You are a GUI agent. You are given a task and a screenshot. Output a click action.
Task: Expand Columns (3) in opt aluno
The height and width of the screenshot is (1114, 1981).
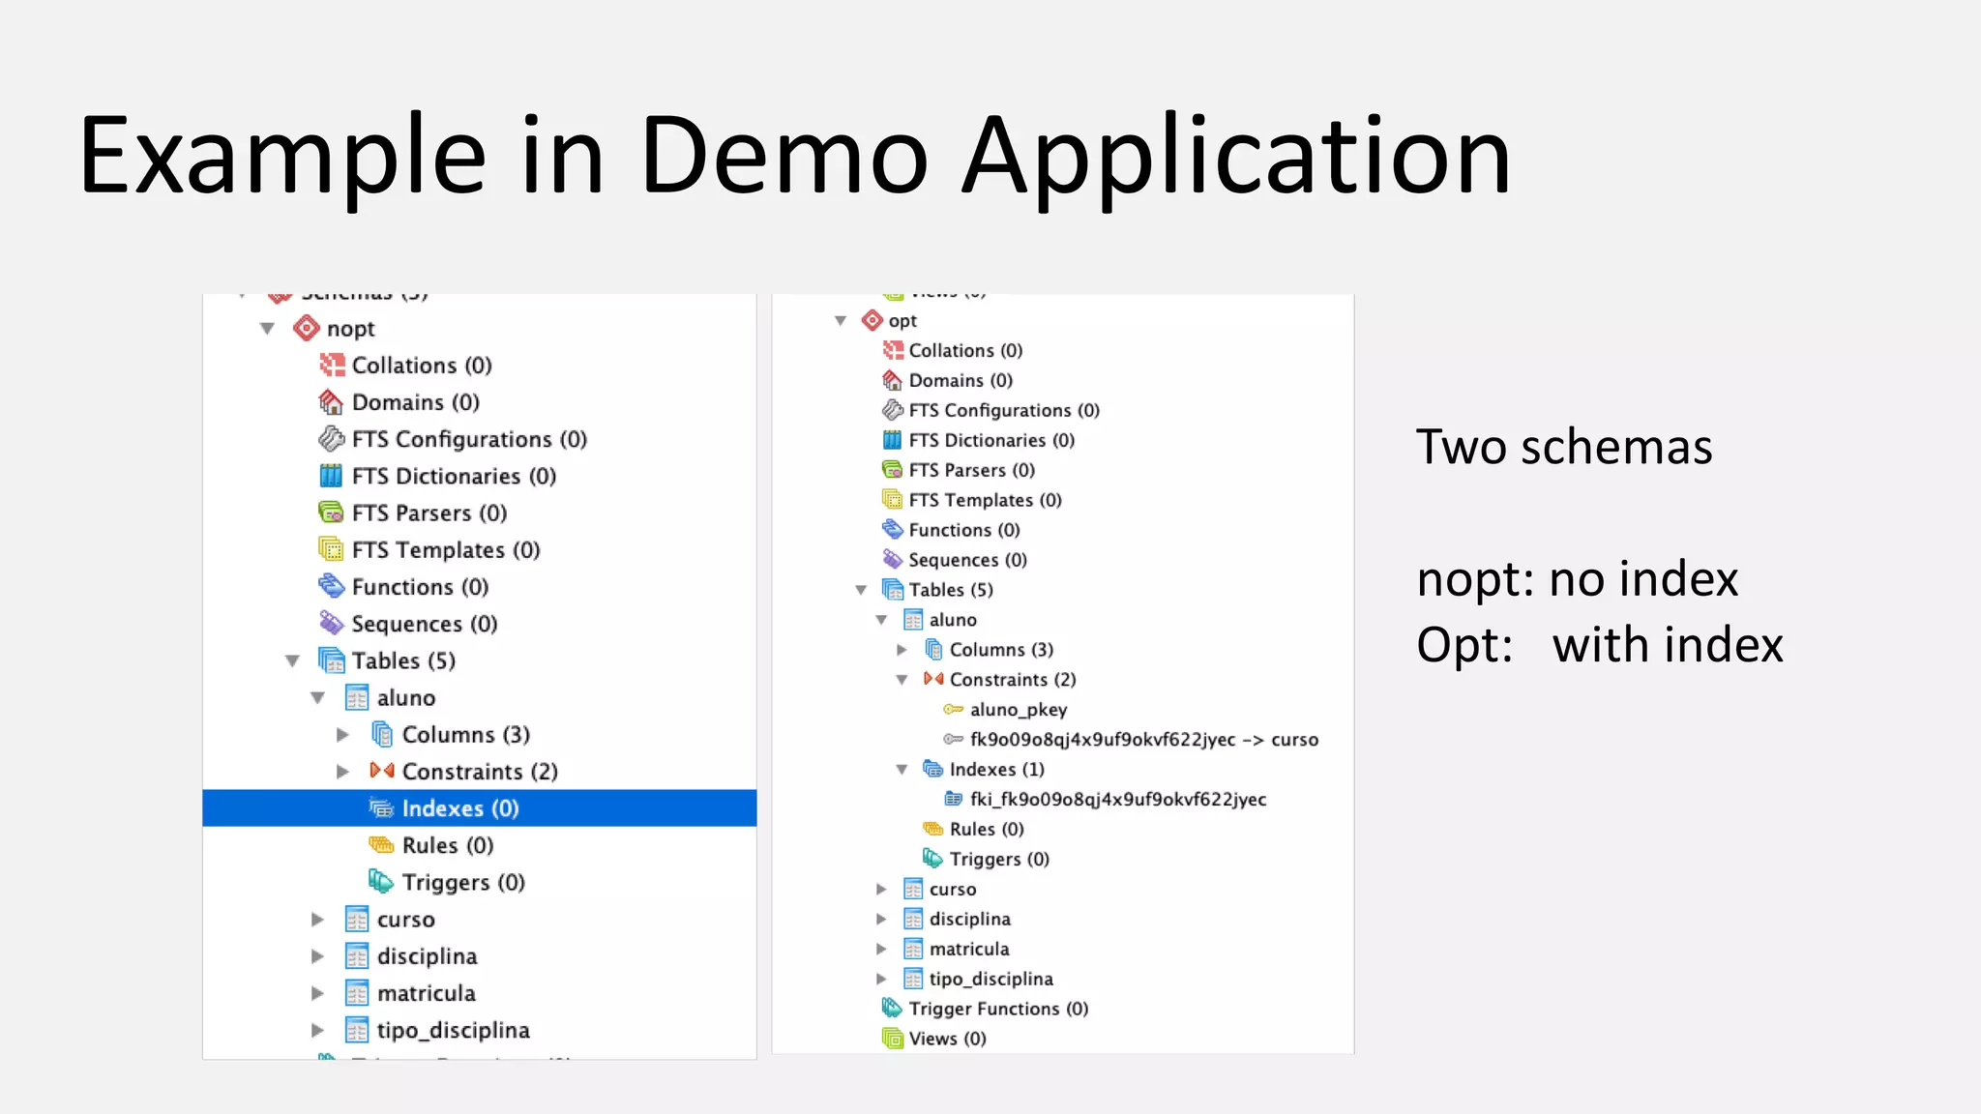[902, 650]
